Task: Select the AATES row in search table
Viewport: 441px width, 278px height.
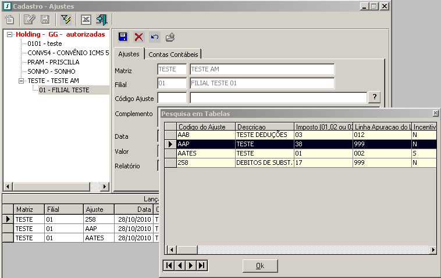Action: pos(206,153)
